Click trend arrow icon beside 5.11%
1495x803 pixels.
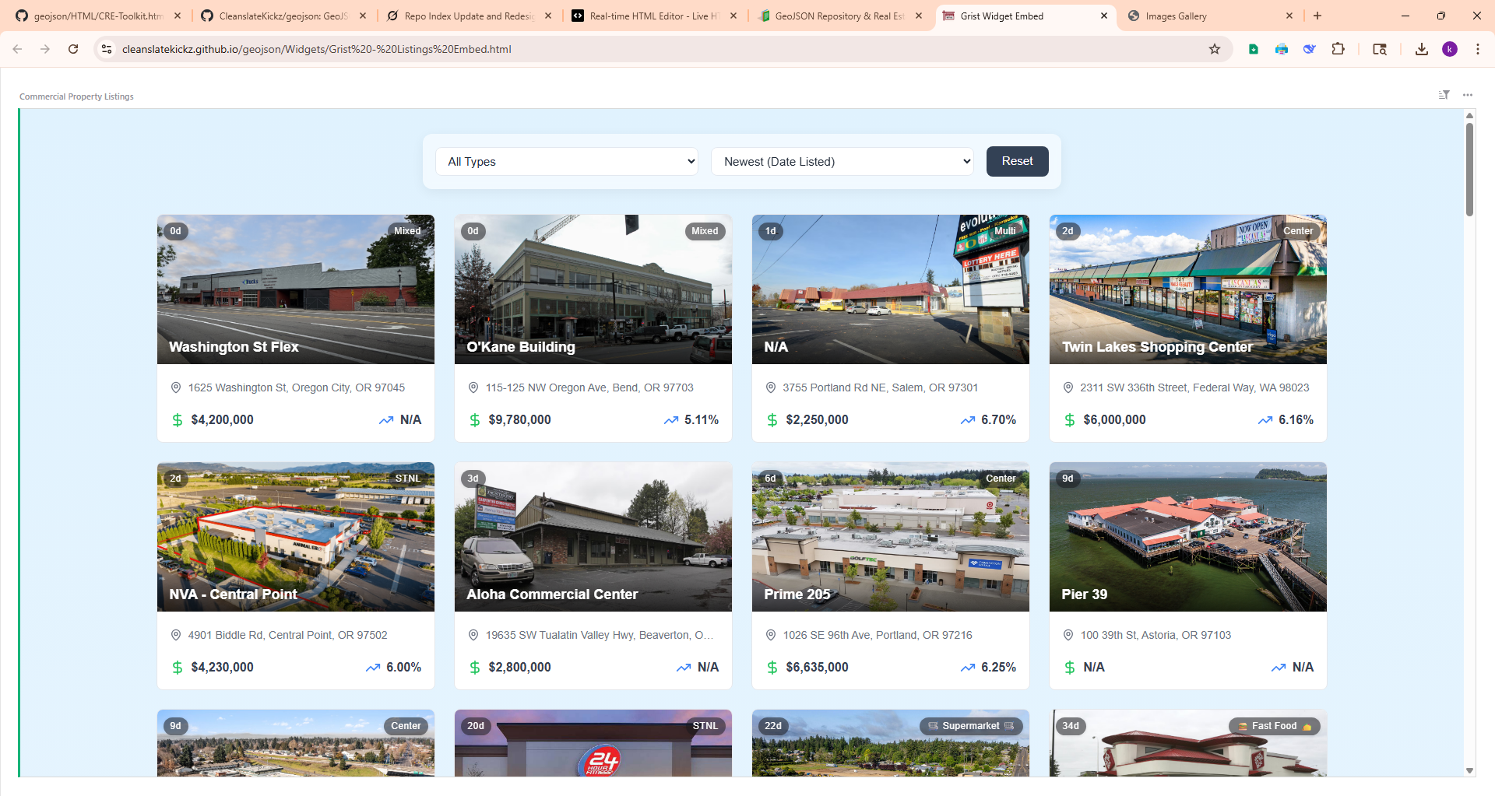coord(671,420)
